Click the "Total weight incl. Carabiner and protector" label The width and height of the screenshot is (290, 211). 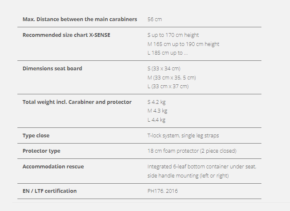77,102
